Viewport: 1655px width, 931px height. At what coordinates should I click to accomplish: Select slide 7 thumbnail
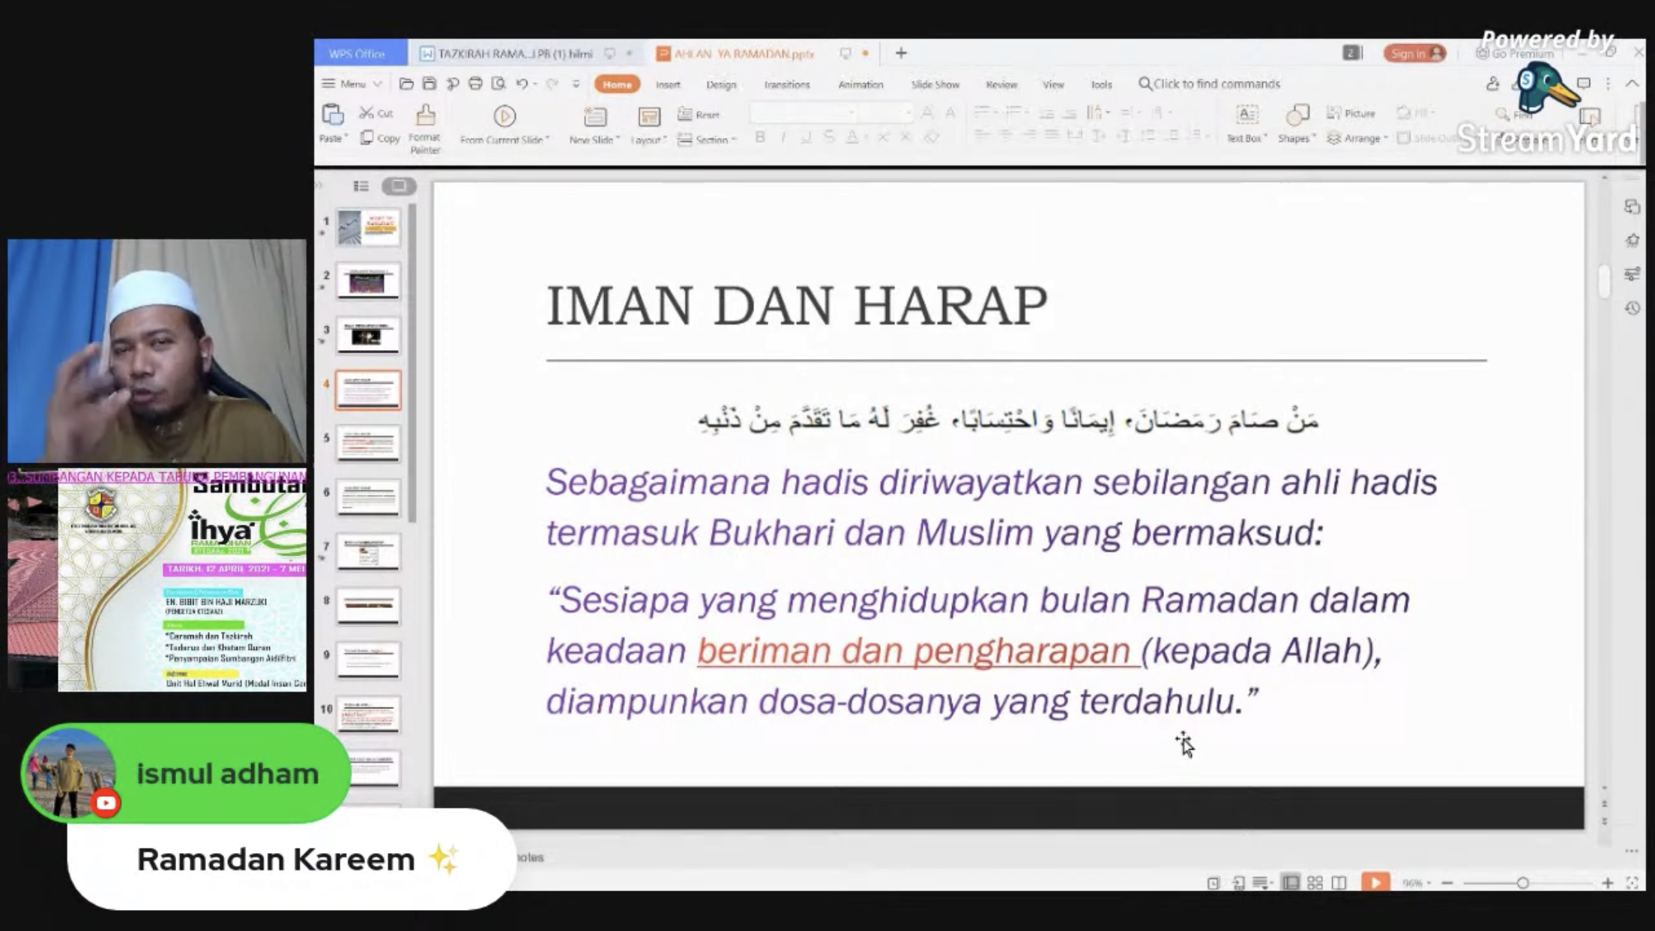367,552
